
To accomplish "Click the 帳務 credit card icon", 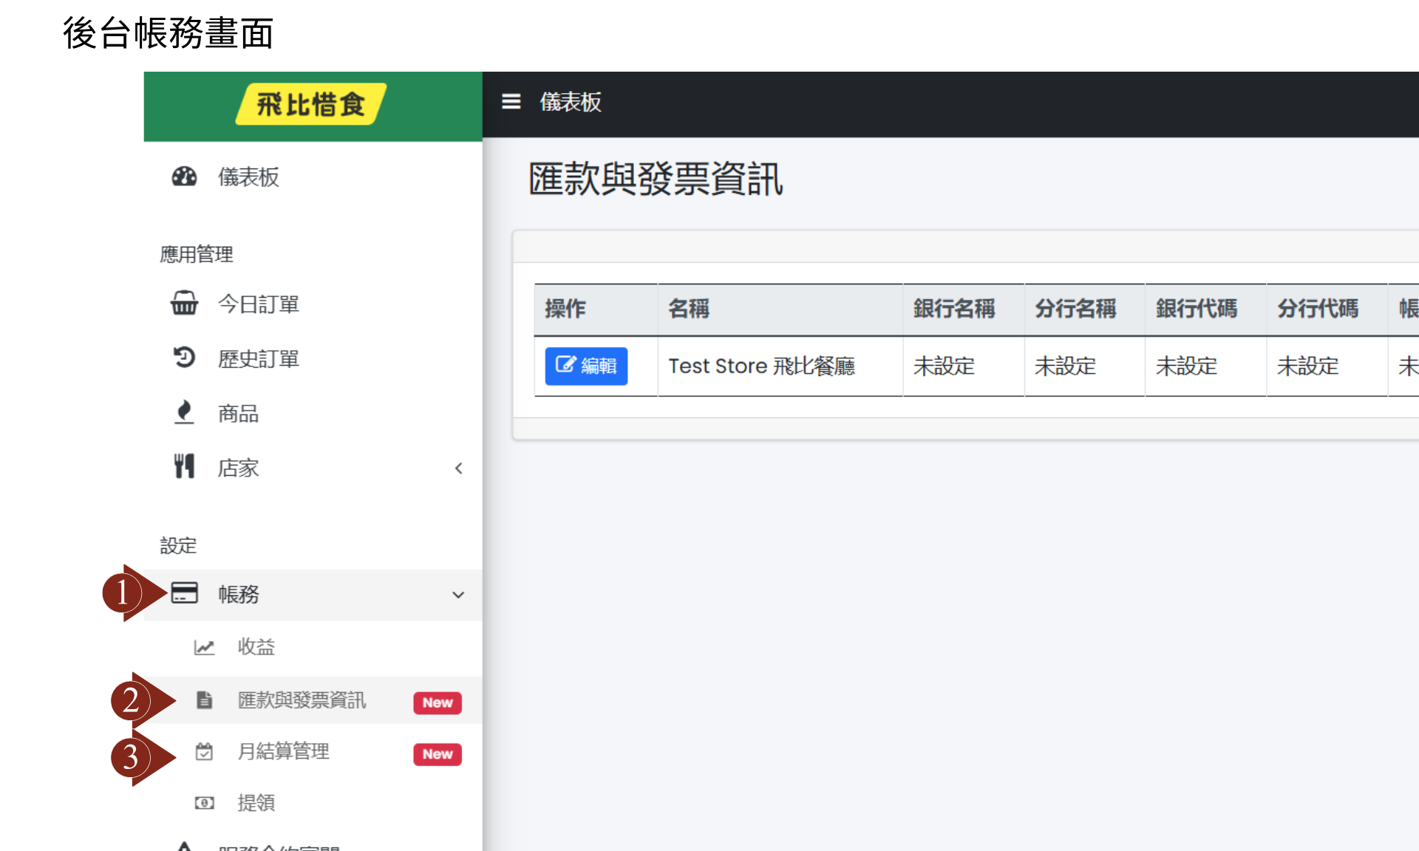I will [x=184, y=593].
